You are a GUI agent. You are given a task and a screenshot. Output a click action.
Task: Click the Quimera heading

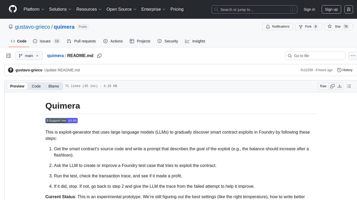pos(63,106)
